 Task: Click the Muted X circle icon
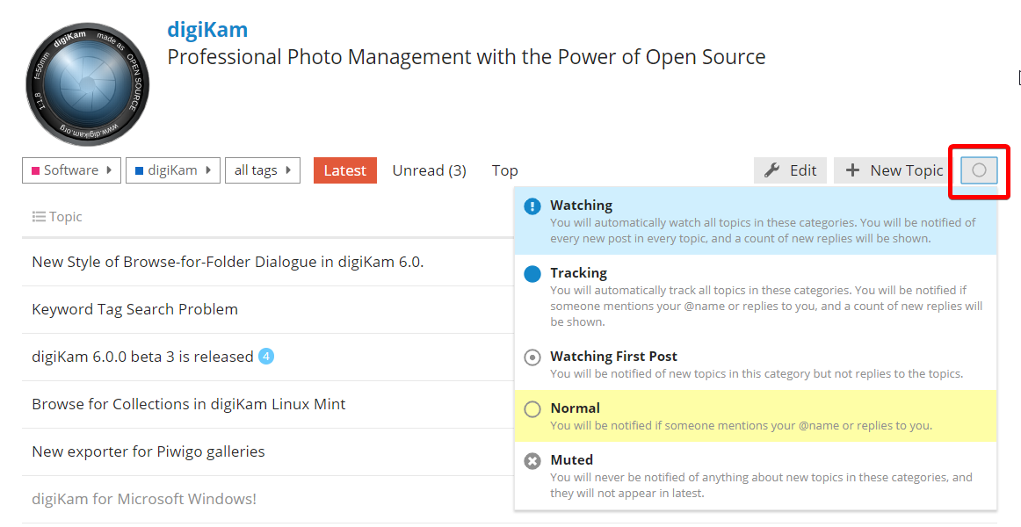532,461
